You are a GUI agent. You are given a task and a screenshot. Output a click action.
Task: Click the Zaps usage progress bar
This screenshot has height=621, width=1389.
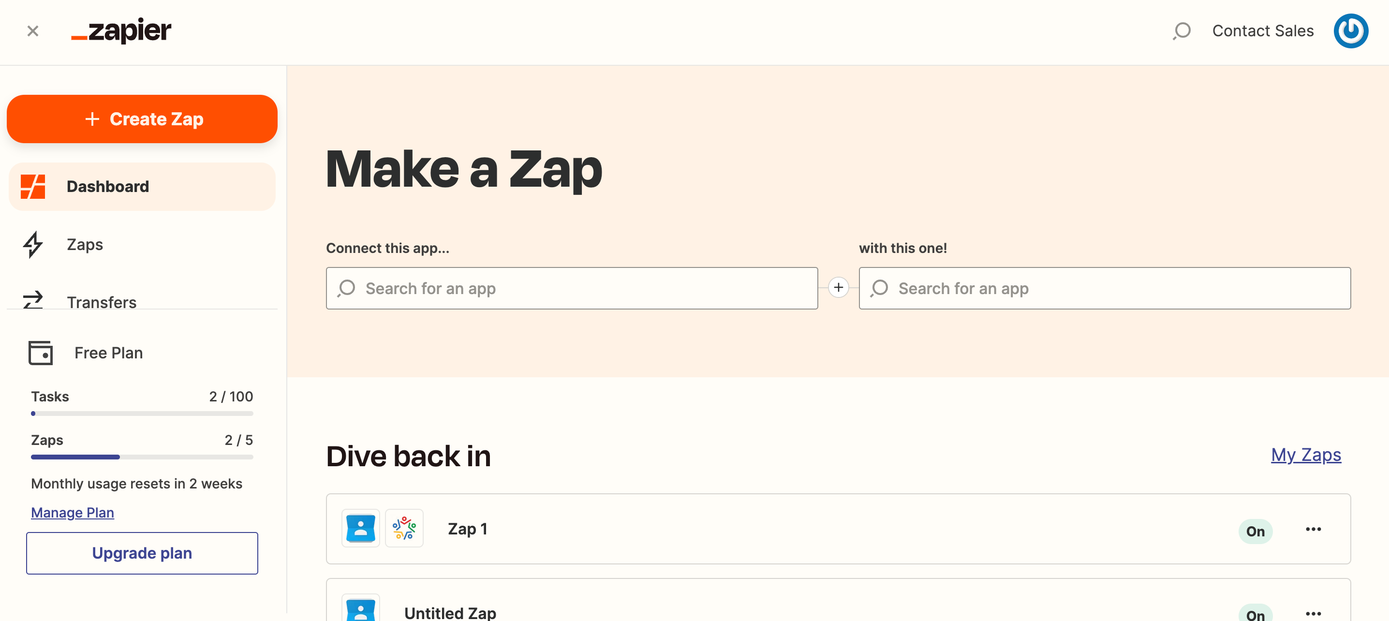[142, 457]
